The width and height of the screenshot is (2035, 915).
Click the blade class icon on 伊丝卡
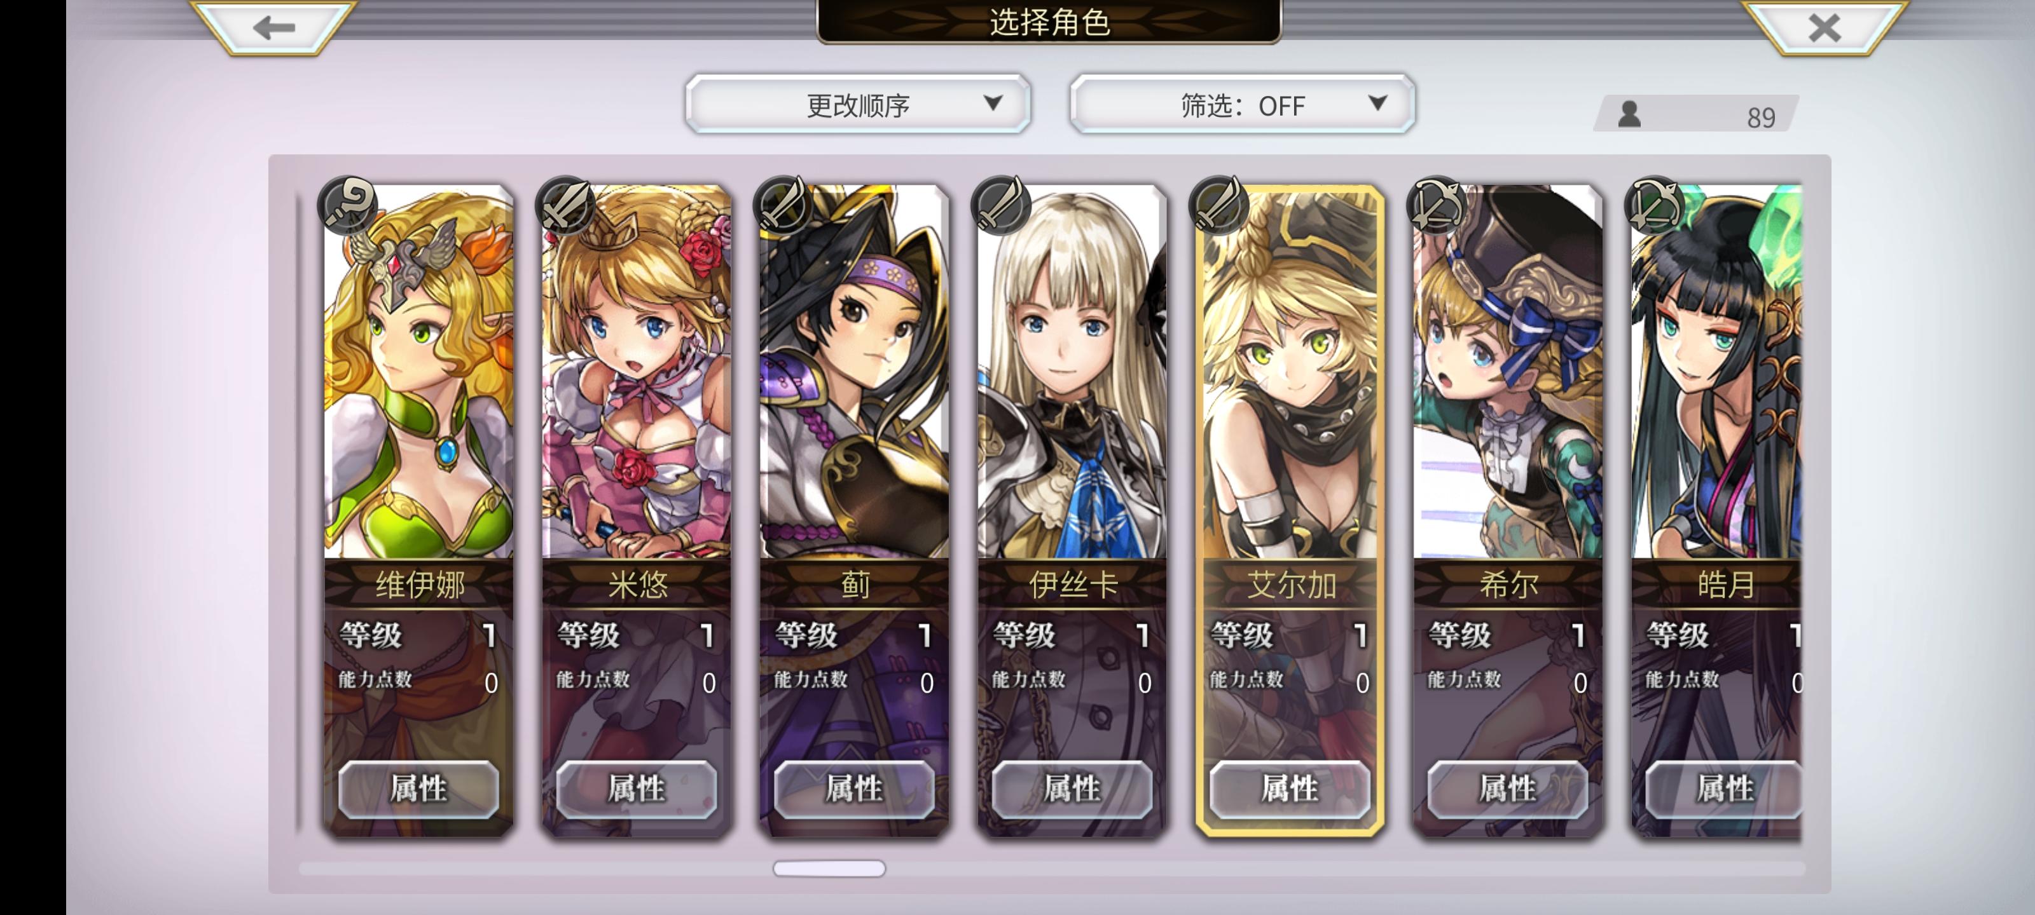pyautogui.click(x=1001, y=205)
